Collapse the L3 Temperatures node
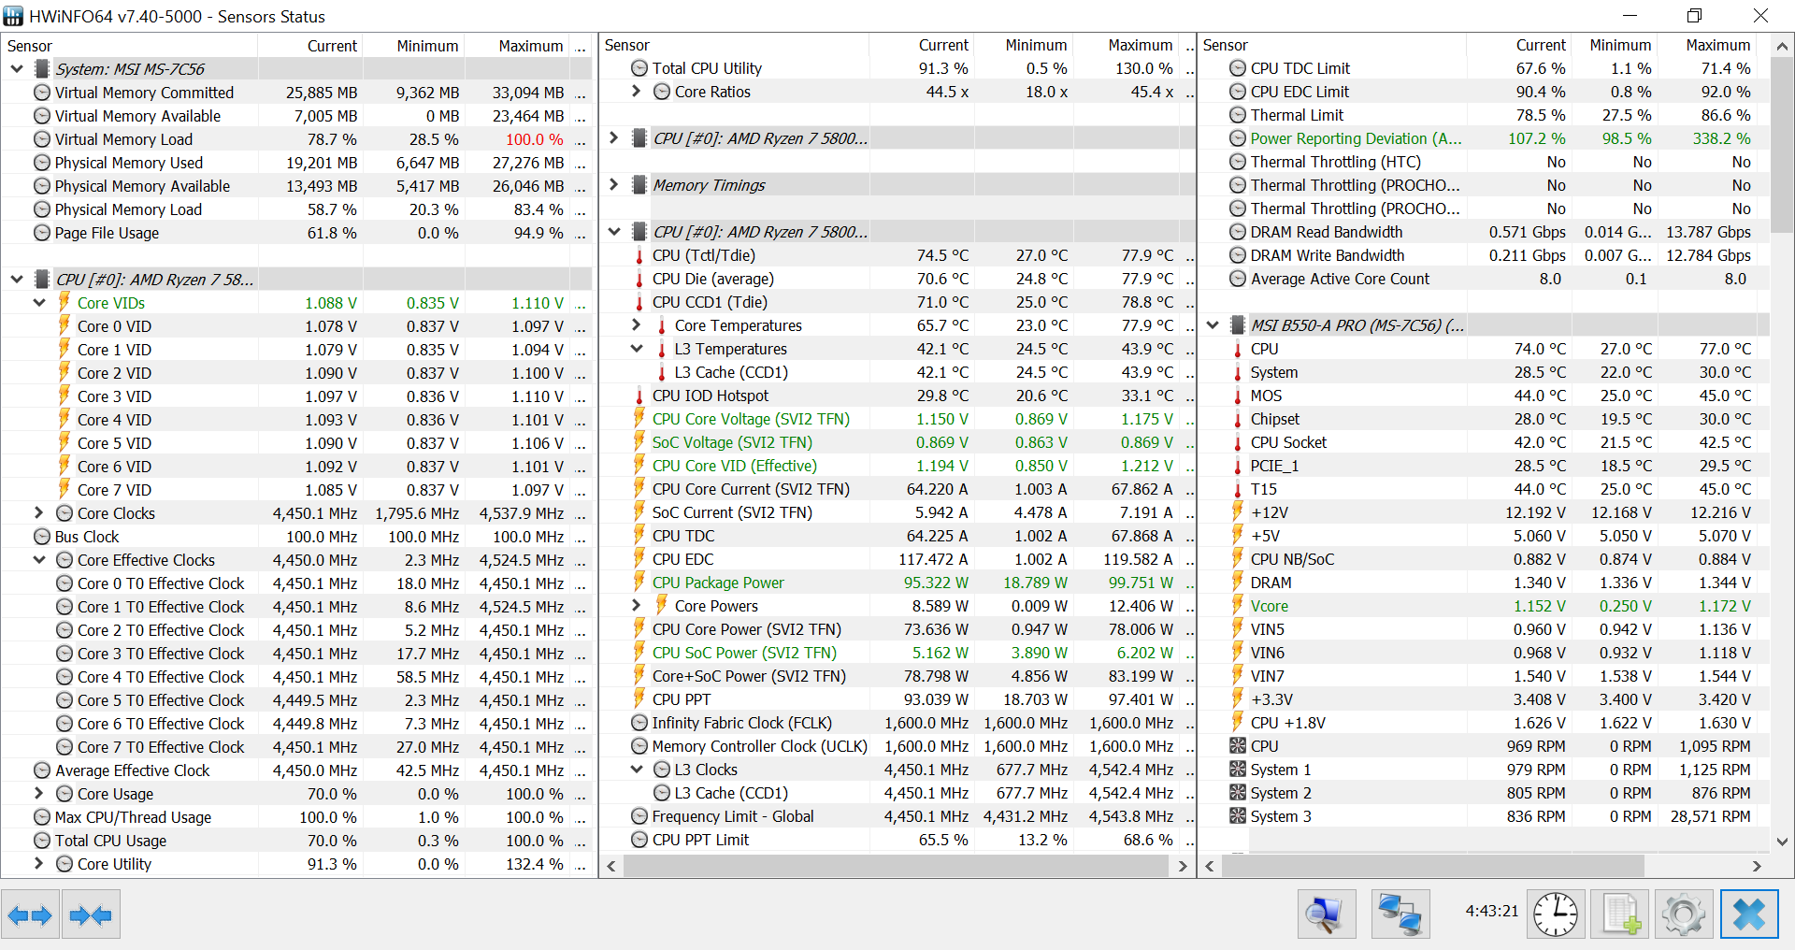 point(637,349)
